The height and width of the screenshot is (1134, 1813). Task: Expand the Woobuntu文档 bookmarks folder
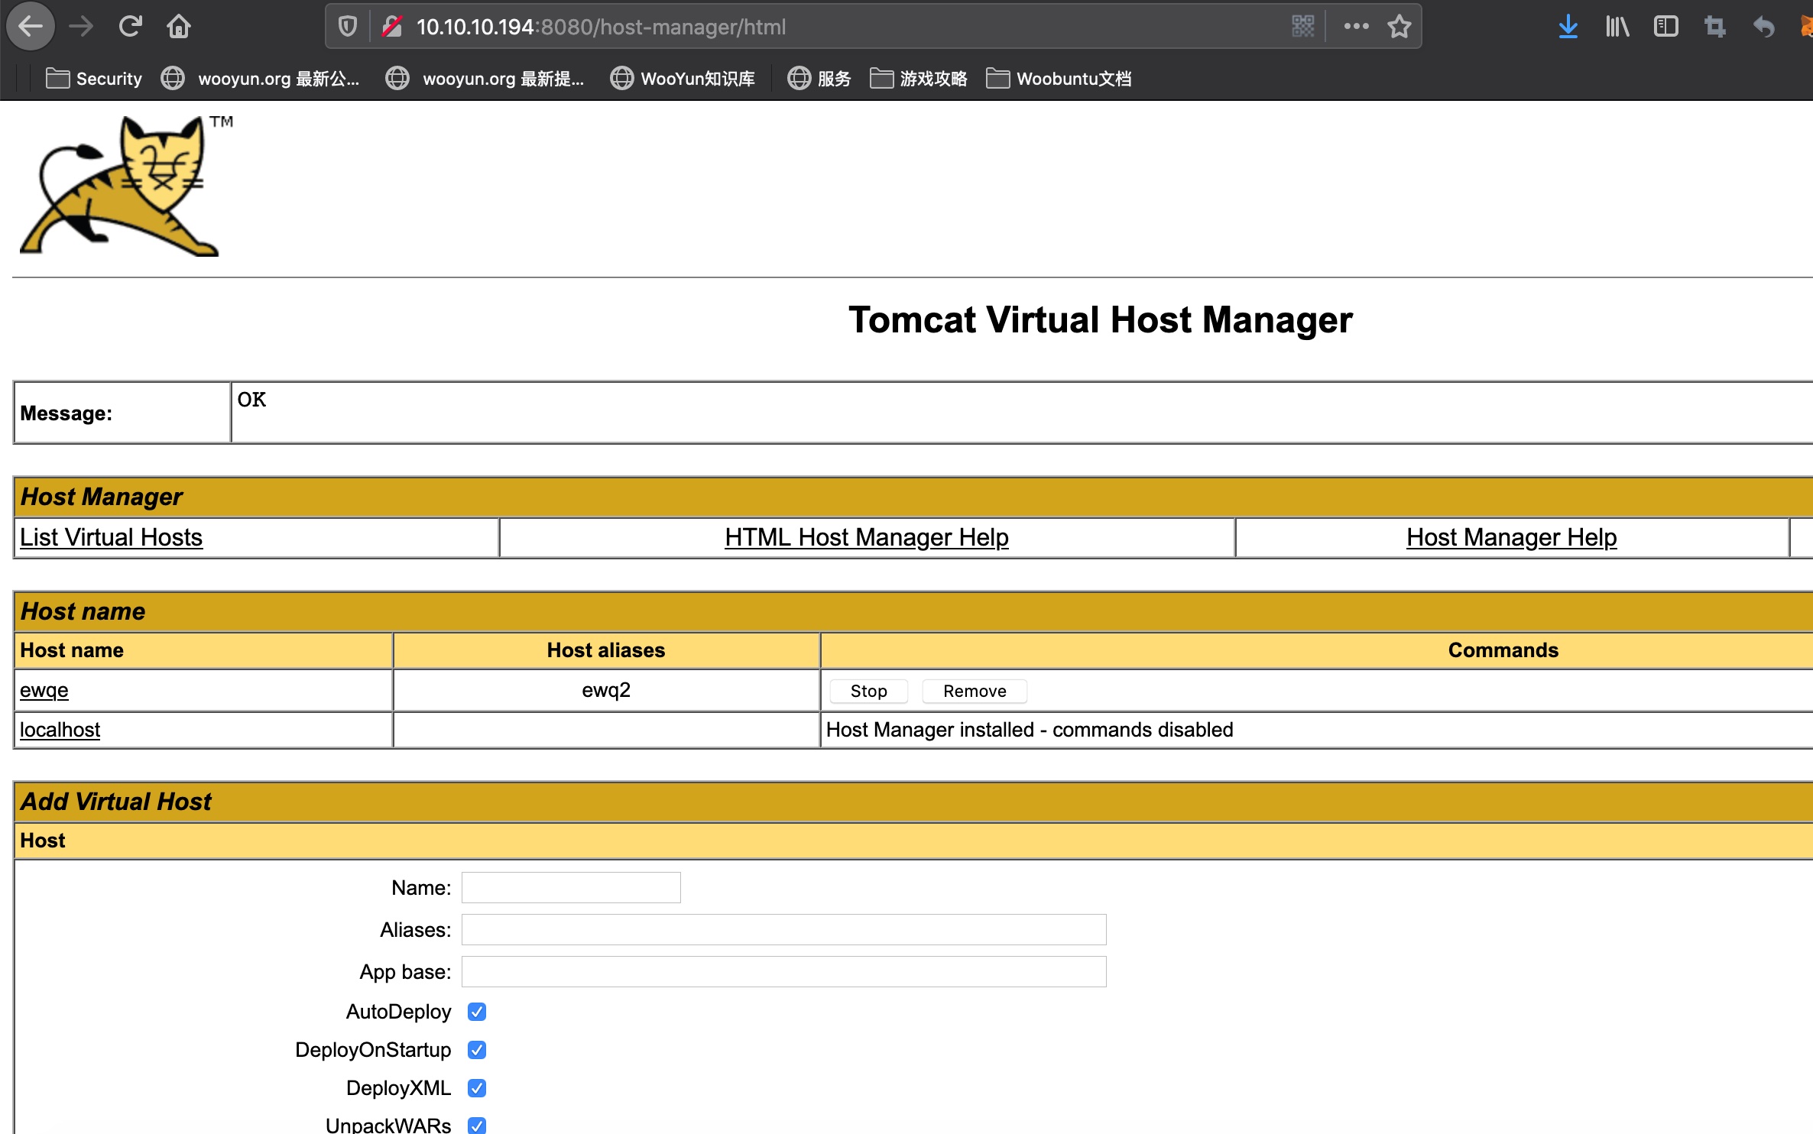click(x=1059, y=79)
